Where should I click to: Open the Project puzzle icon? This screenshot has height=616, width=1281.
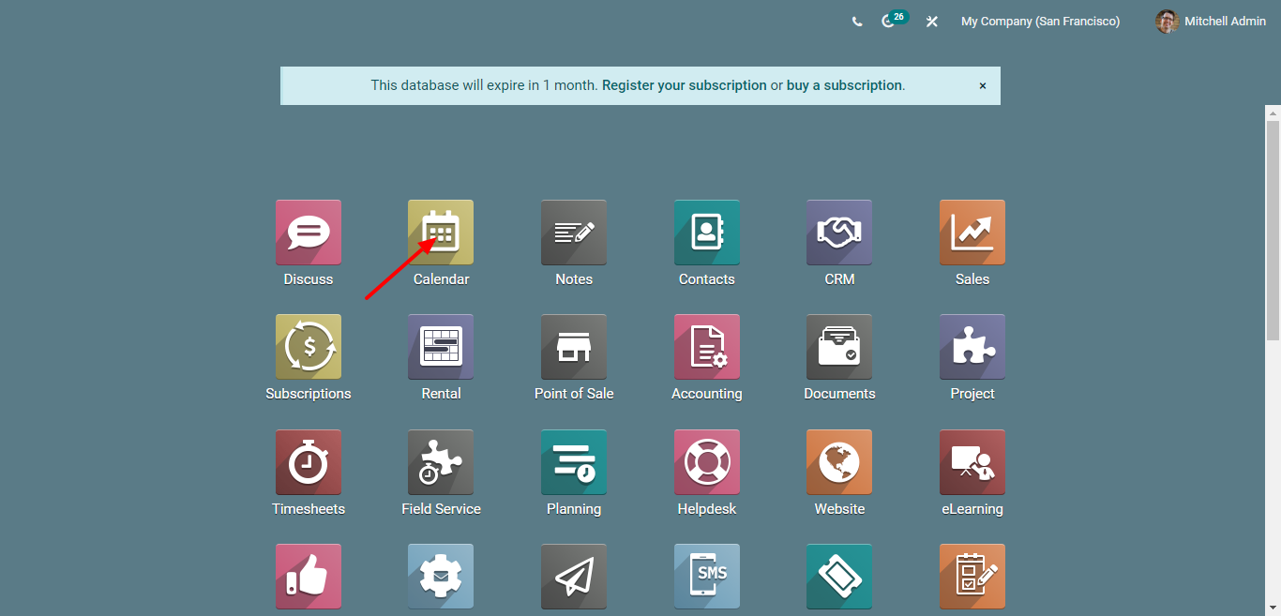point(972,347)
